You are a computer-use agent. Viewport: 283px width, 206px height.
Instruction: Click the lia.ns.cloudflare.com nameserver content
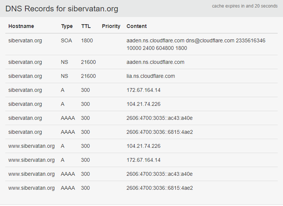click(x=151, y=76)
